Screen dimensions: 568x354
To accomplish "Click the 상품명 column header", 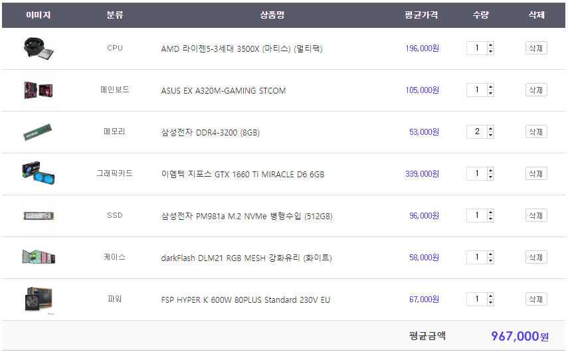I will coord(272,15).
